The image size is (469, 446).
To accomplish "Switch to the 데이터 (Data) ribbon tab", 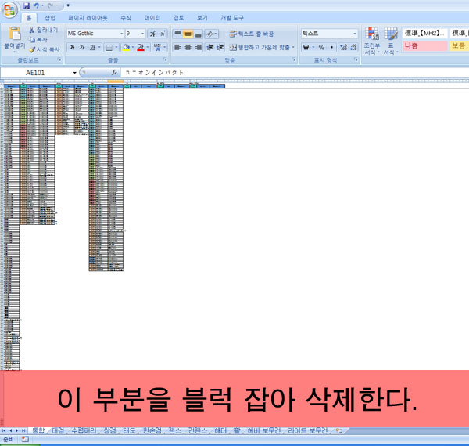I will tap(152, 18).
